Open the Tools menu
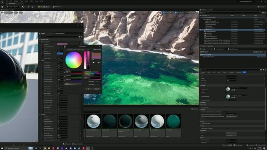The height and width of the screenshot is (150, 267). (x=22, y=1)
